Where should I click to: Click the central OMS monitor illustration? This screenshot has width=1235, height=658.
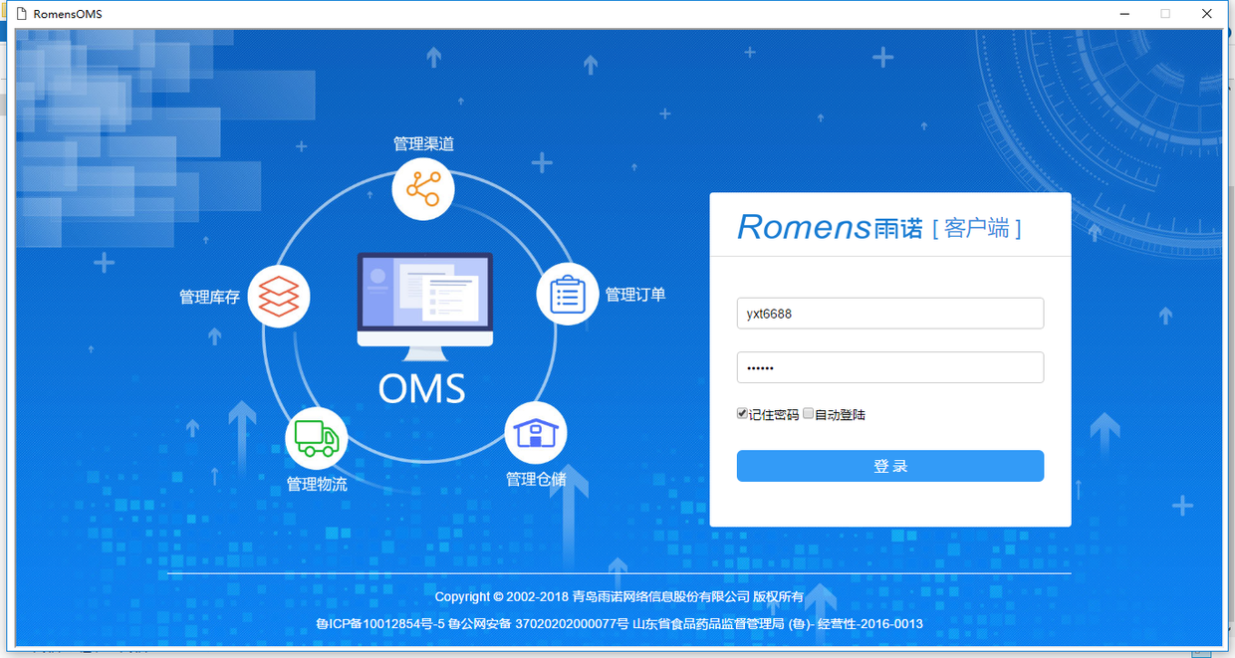(425, 309)
